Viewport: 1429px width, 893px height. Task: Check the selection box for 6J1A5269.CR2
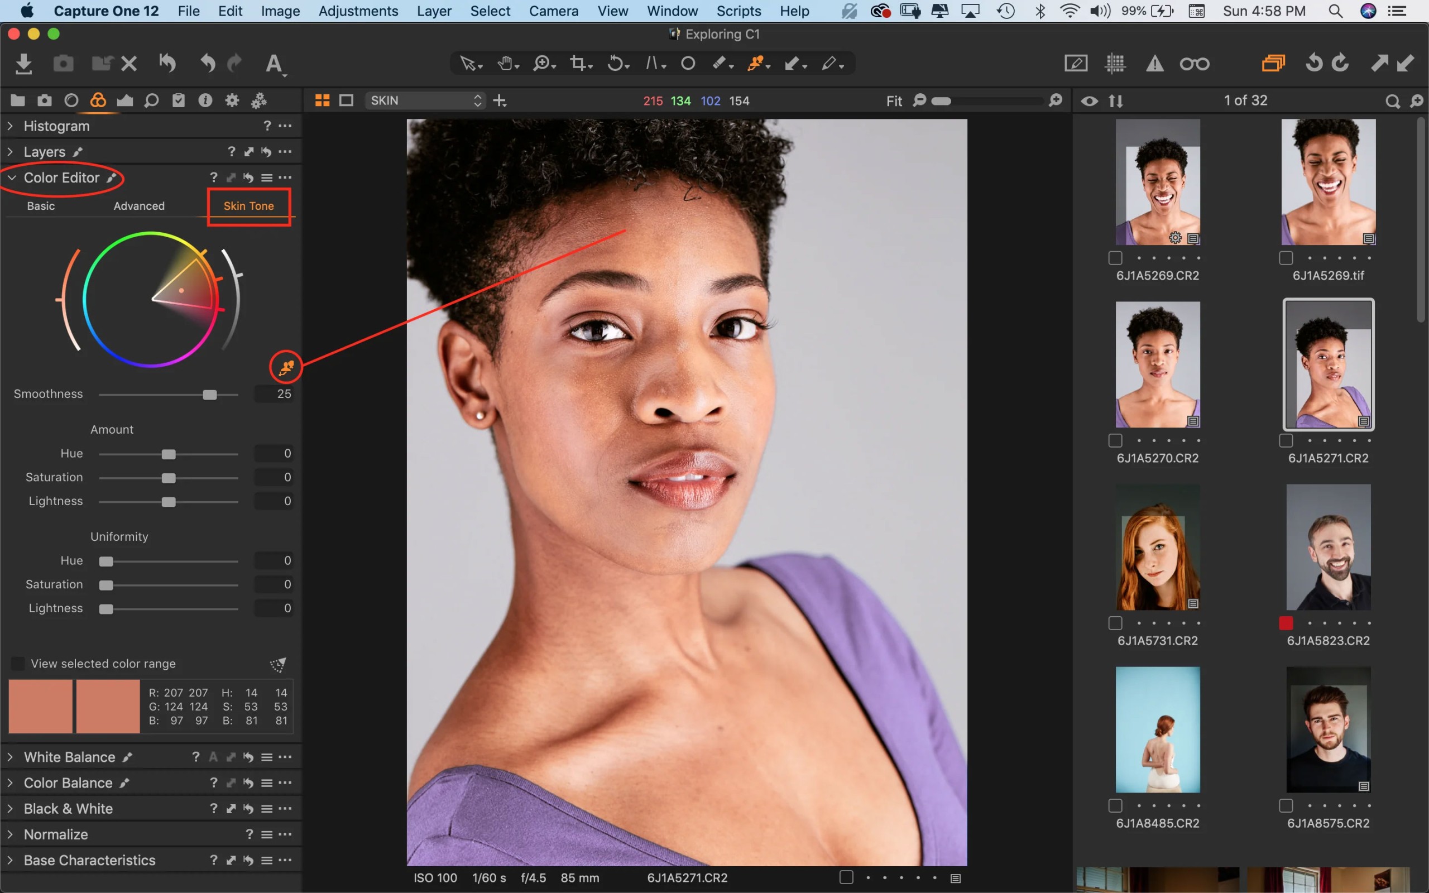[1115, 258]
